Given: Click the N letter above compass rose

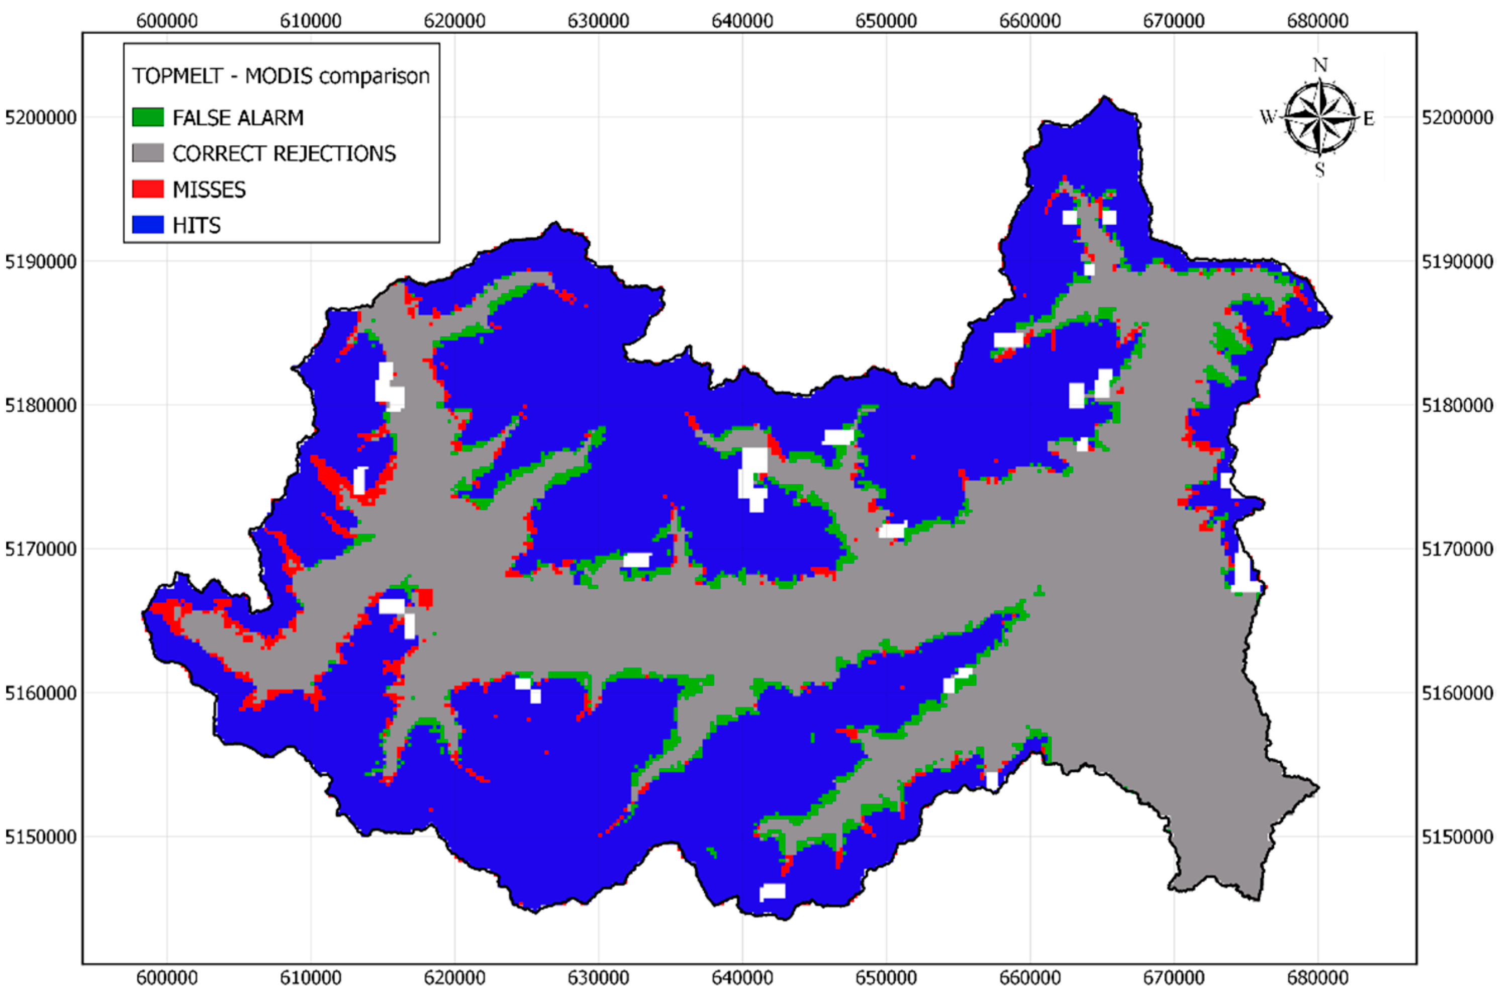Looking at the screenshot, I should click(1319, 65).
